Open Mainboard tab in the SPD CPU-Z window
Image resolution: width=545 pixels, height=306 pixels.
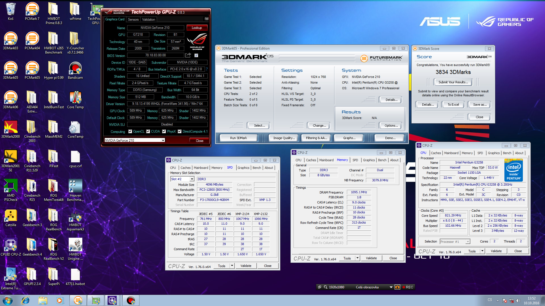pyautogui.click(x=201, y=168)
